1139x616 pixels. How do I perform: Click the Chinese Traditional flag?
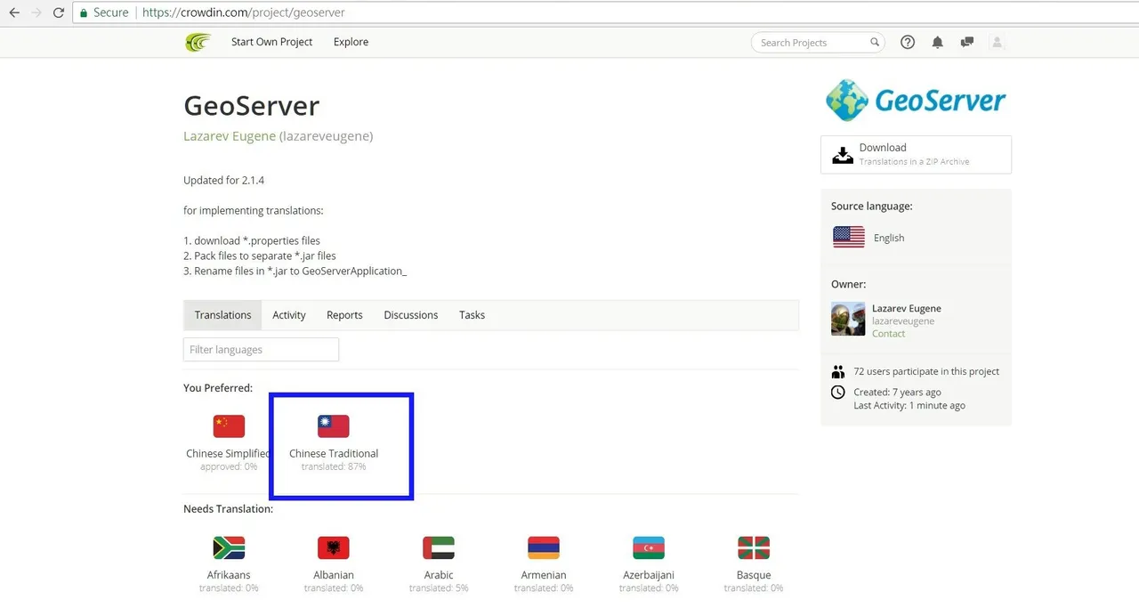click(334, 426)
